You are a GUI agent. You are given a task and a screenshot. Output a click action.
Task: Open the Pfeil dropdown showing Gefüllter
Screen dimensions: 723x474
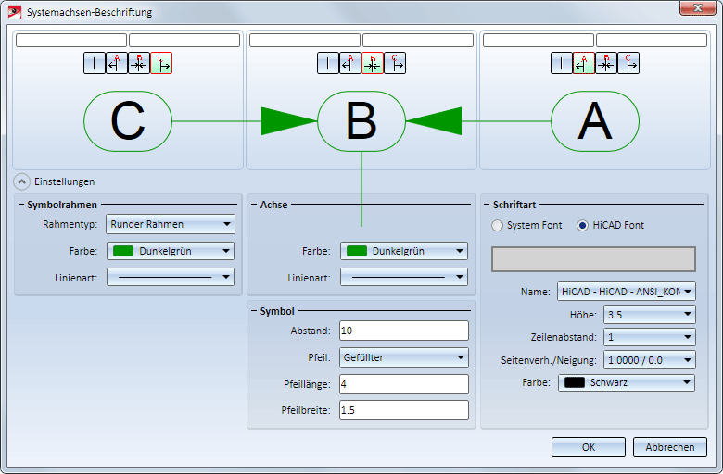[403, 357]
